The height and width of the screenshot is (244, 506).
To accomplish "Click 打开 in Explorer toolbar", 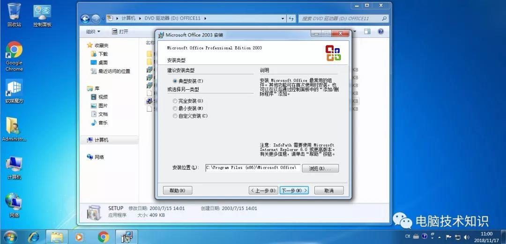I will 120,31.
